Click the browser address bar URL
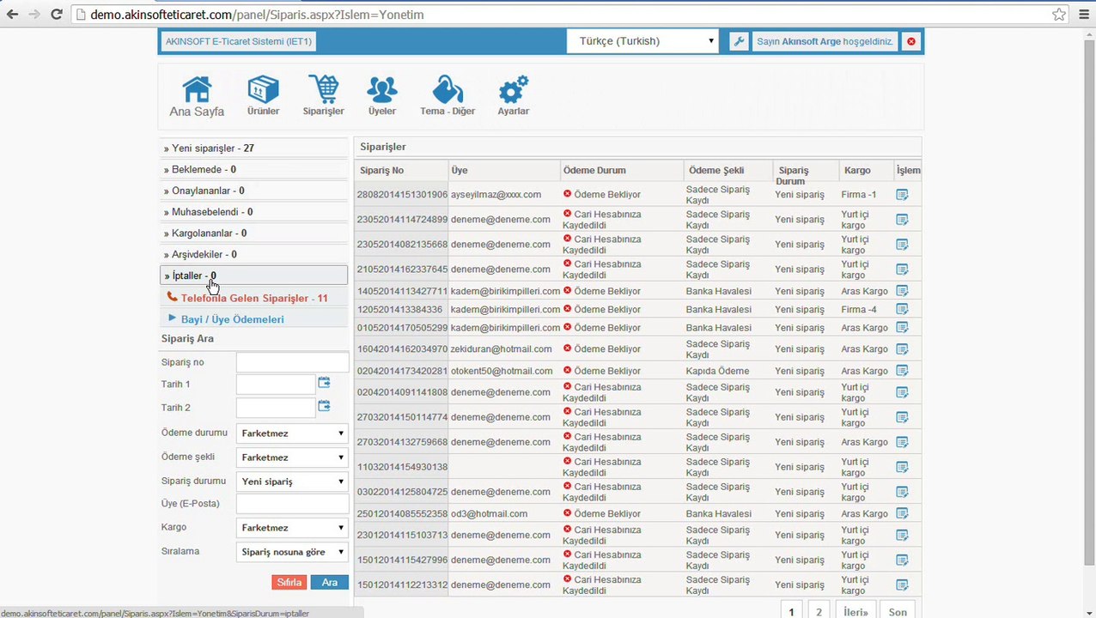Viewport: 1096px width, 618px height. 257,15
